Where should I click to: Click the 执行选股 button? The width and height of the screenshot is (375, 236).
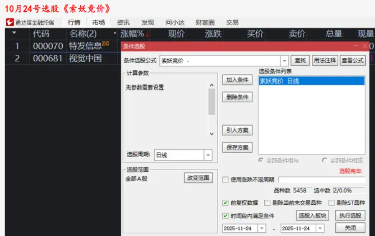[x=350, y=216]
